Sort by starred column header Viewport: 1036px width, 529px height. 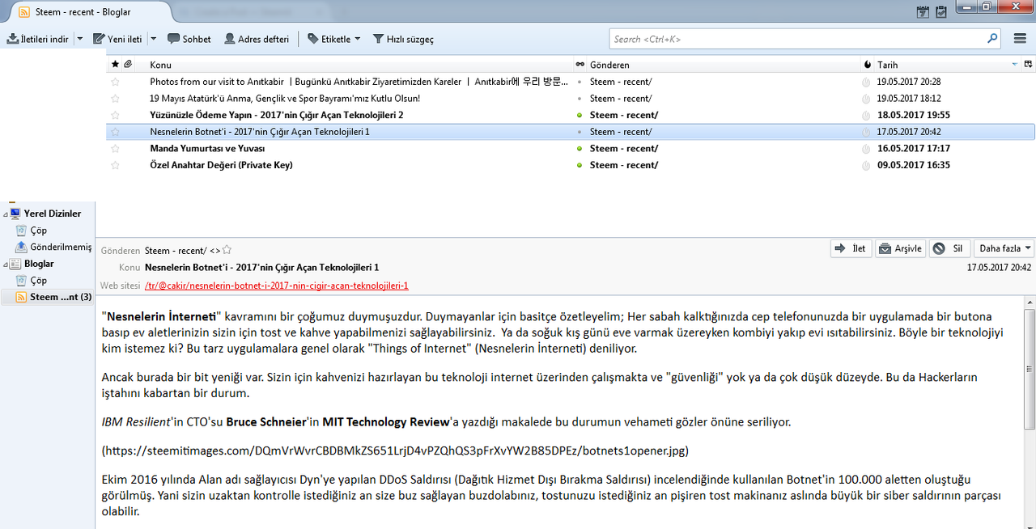coord(115,65)
